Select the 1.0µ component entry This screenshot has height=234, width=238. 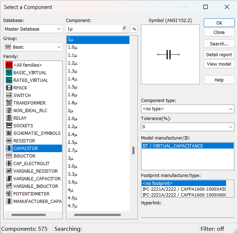98,47
